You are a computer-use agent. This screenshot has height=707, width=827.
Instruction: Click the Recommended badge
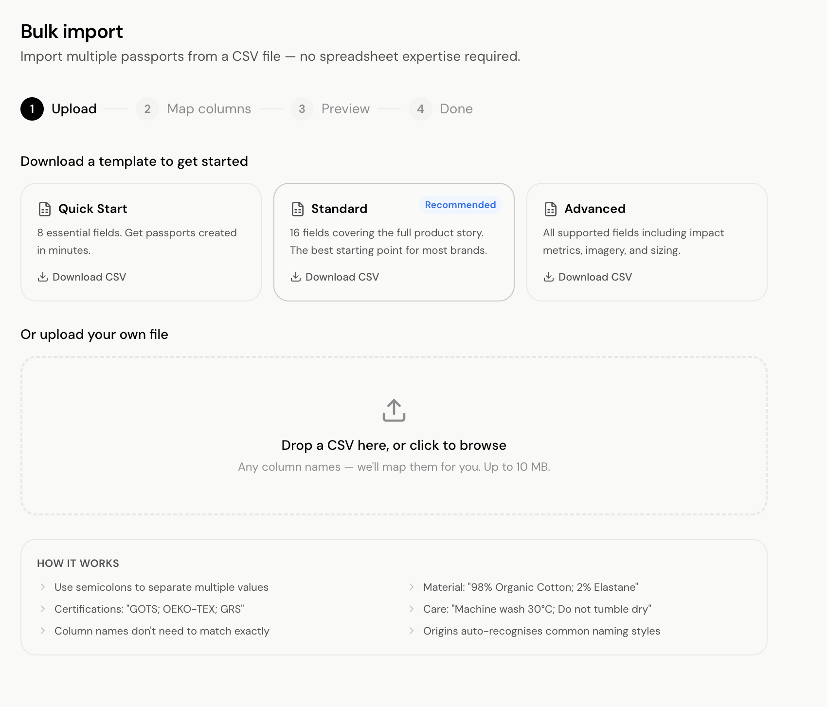click(460, 205)
